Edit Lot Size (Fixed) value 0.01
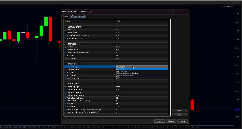The width and height of the screenshot is (242, 129). coord(142,33)
